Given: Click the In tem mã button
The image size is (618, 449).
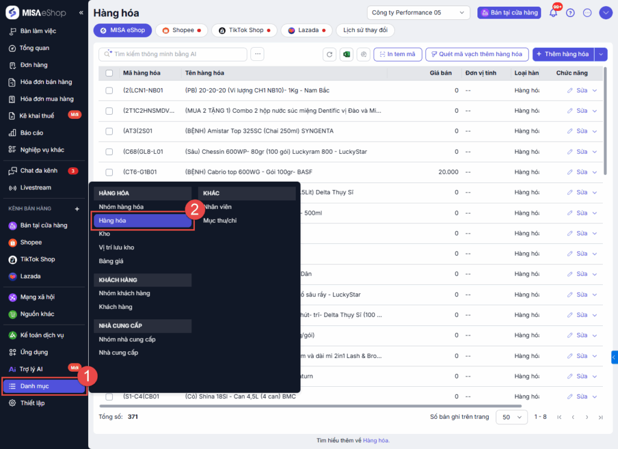Looking at the screenshot, I should click(x=398, y=54).
